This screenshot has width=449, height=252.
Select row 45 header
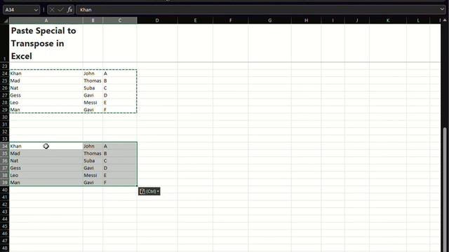[x=5, y=226]
